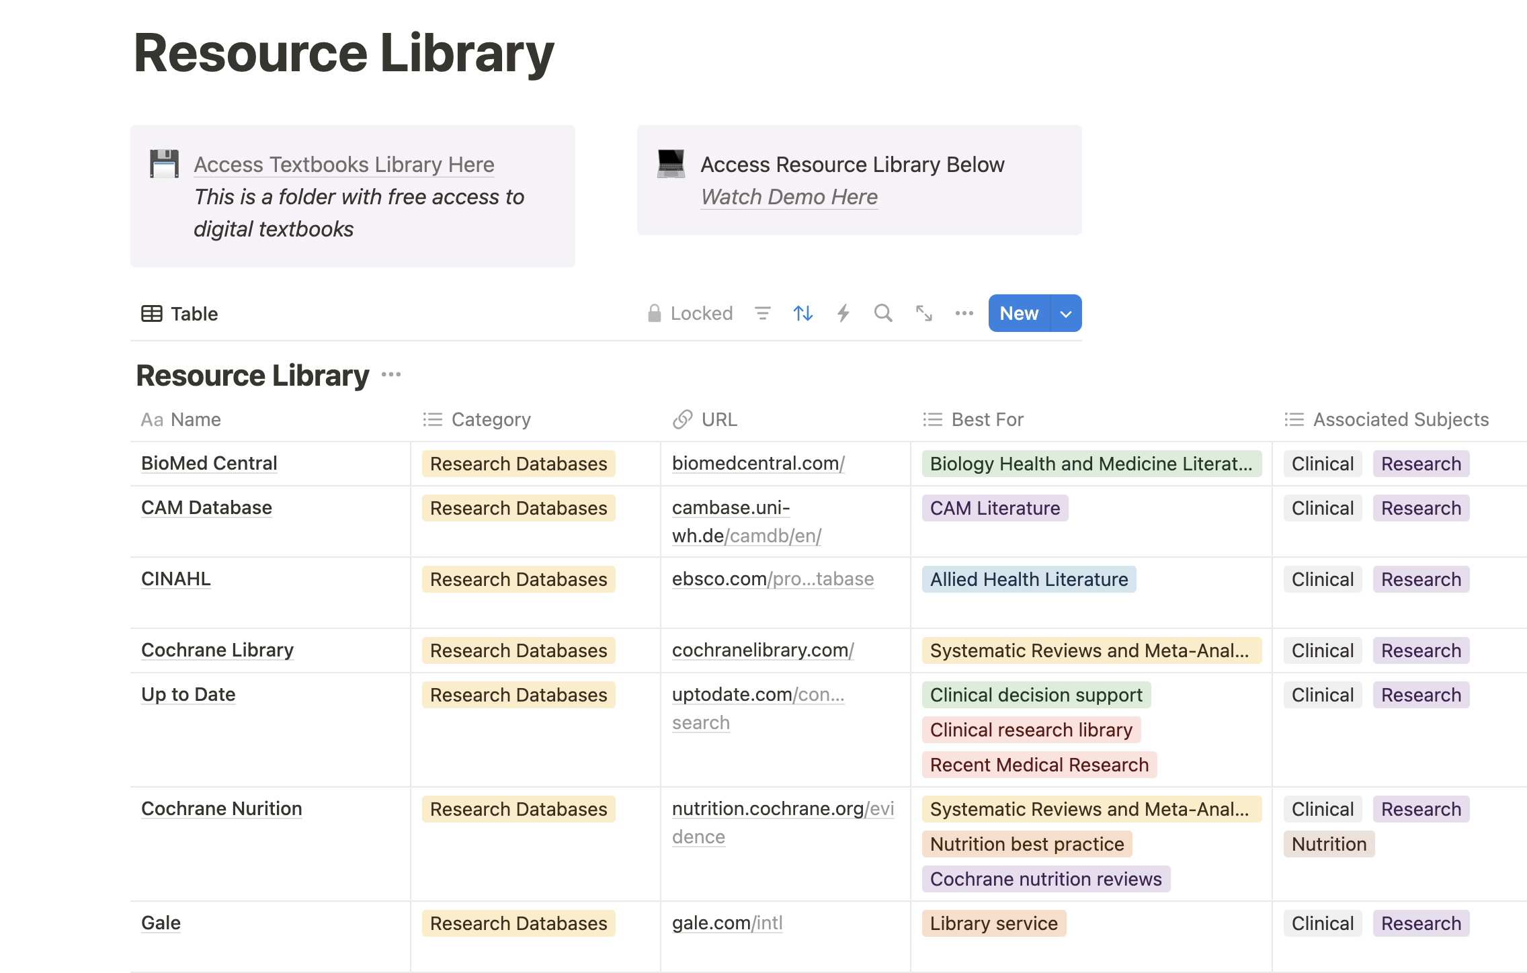Follow the Watch Demo Here link

[x=789, y=197]
